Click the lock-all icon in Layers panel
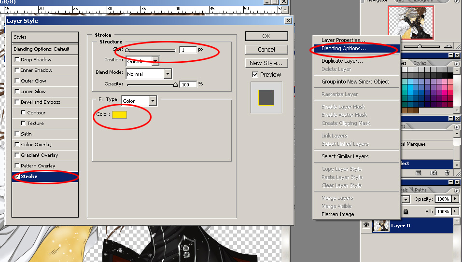The height and width of the screenshot is (262, 462). 406,211
